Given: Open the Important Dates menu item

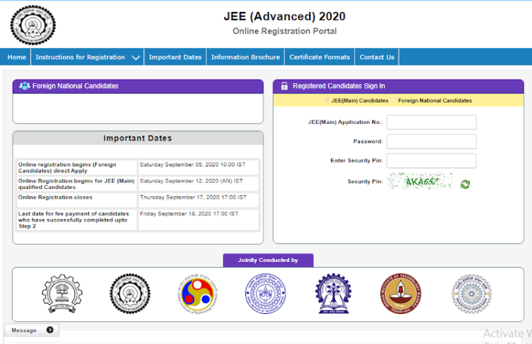Looking at the screenshot, I should (x=175, y=57).
